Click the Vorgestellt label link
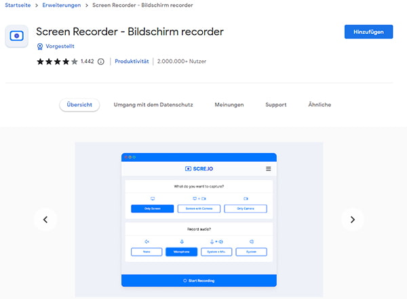Image resolution: width=407 pixels, height=299 pixels. [60, 47]
